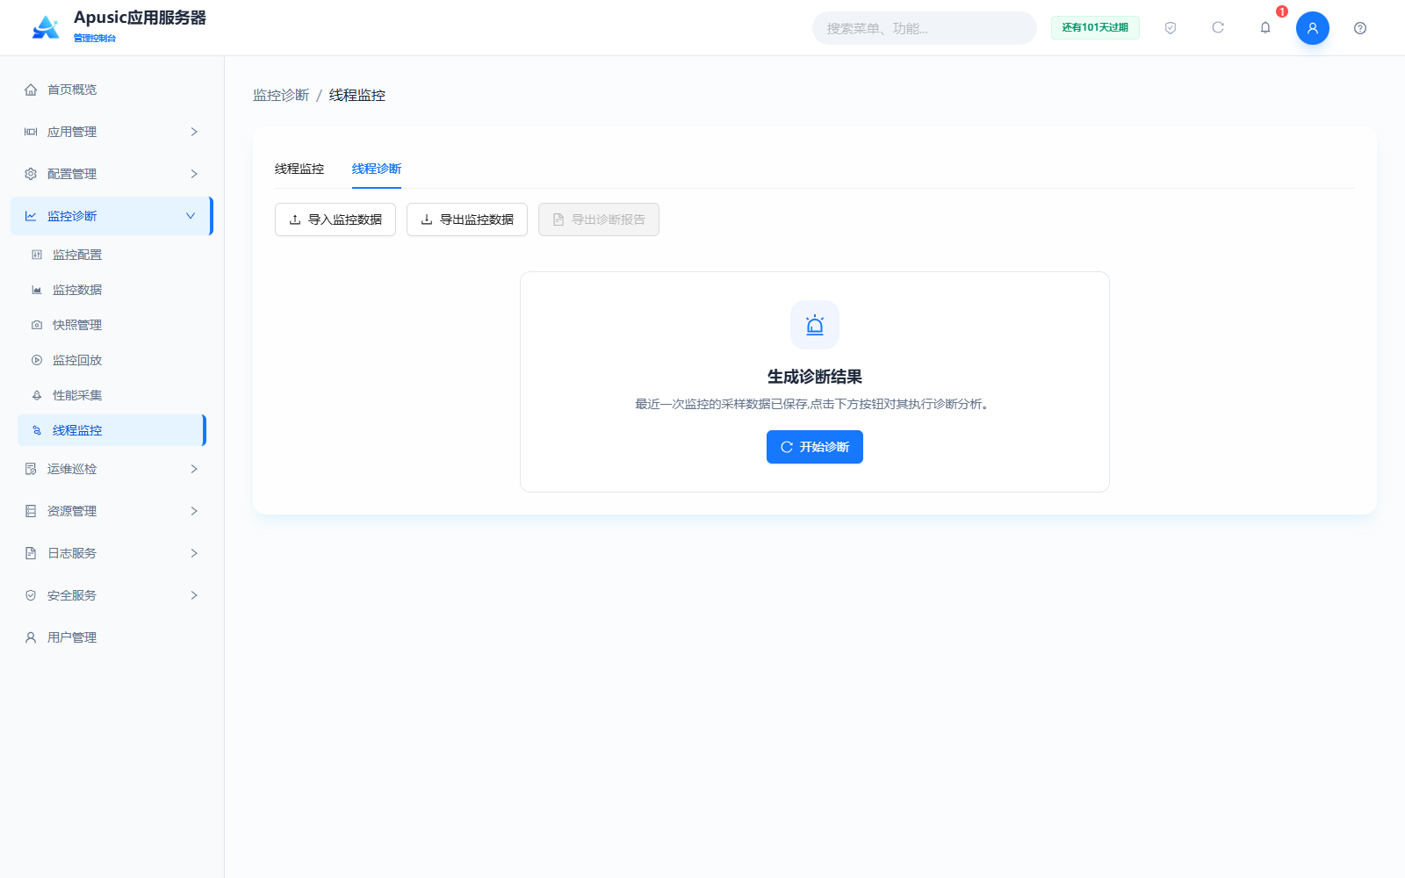Viewport: 1405px width, 878px height.
Task: Click the 监控诊断 breadcrumb link
Action: pos(281,95)
